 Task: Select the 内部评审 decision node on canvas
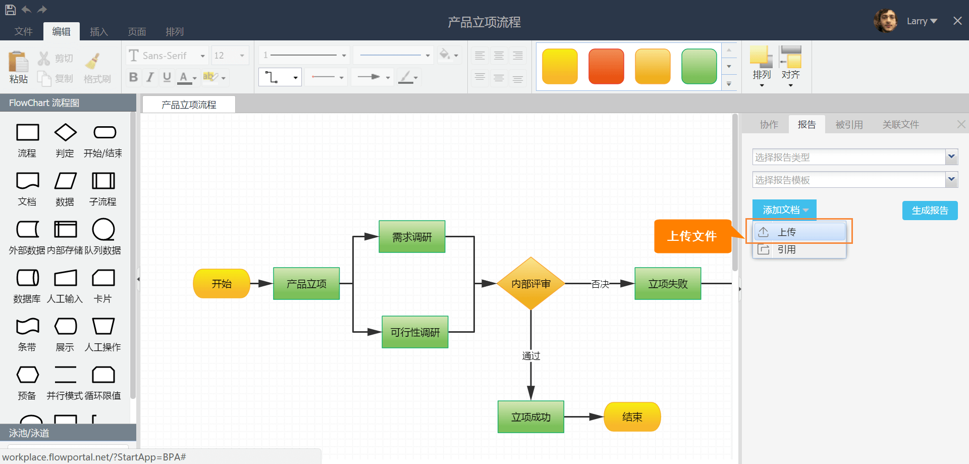click(x=530, y=284)
